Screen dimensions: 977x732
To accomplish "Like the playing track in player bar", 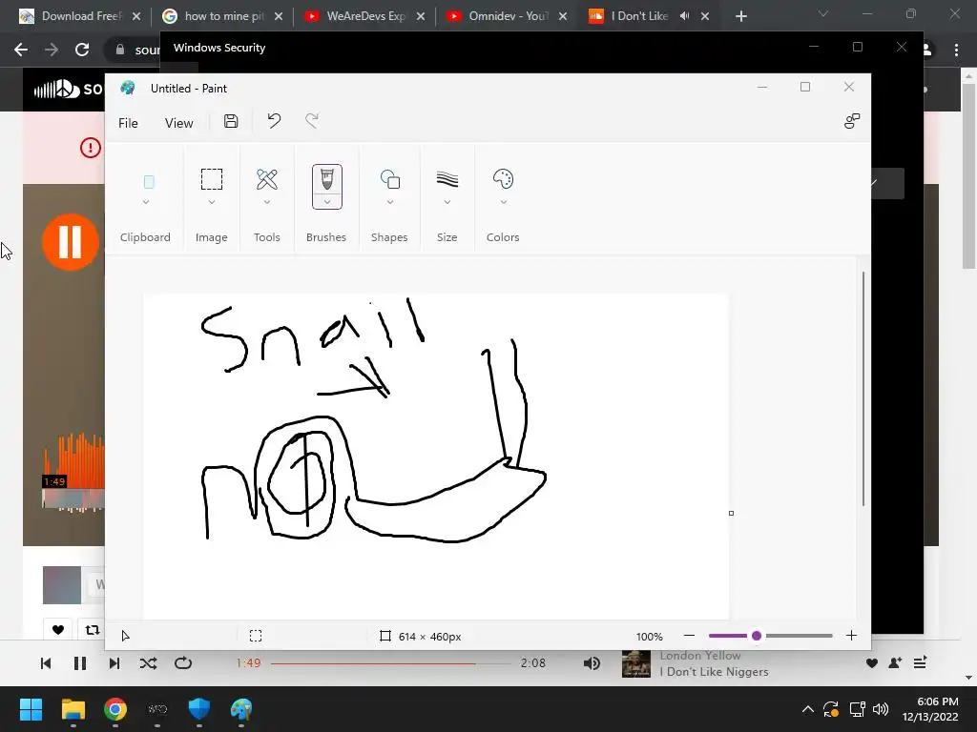I will pyautogui.click(x=872, y=663).
